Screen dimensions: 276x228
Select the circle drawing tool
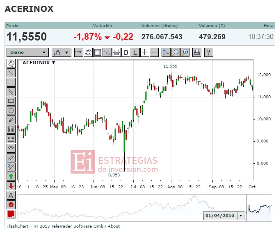point(11,111)
